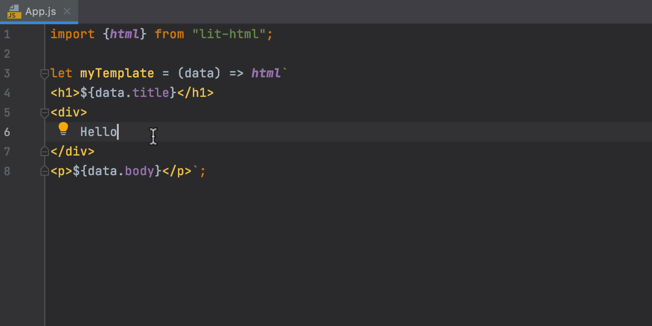This screenshot has width=652, height=326.
Task: Click the opening <div> tag on line 5
Action: pos(69,112)
